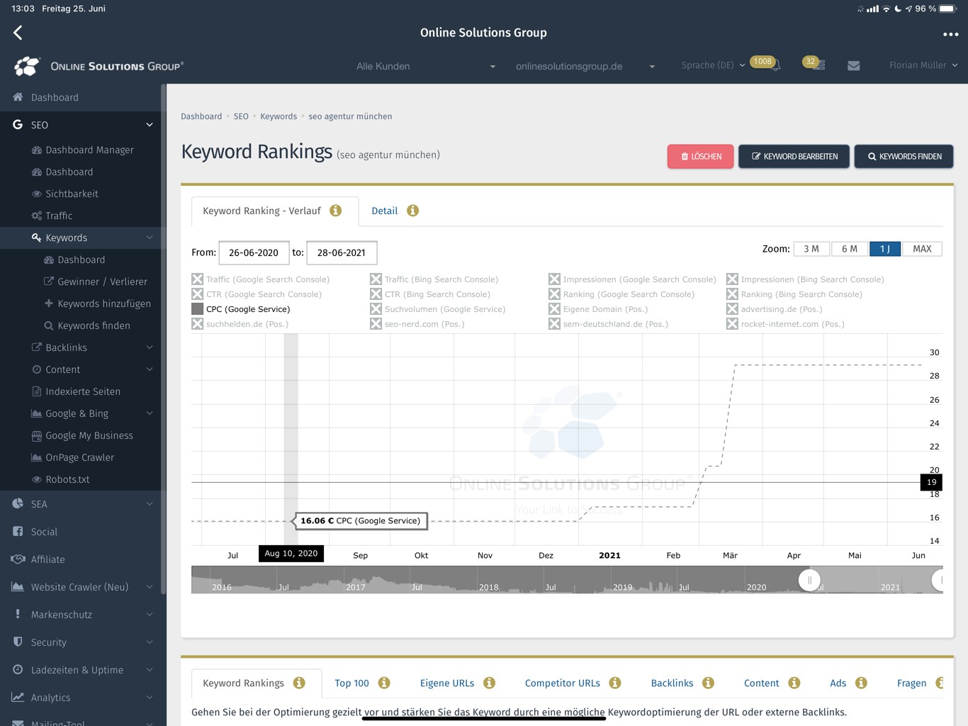Tap the back arrow icon
Image resolution: width=968 pixels, height=726 pixels.
coord(18,33)
